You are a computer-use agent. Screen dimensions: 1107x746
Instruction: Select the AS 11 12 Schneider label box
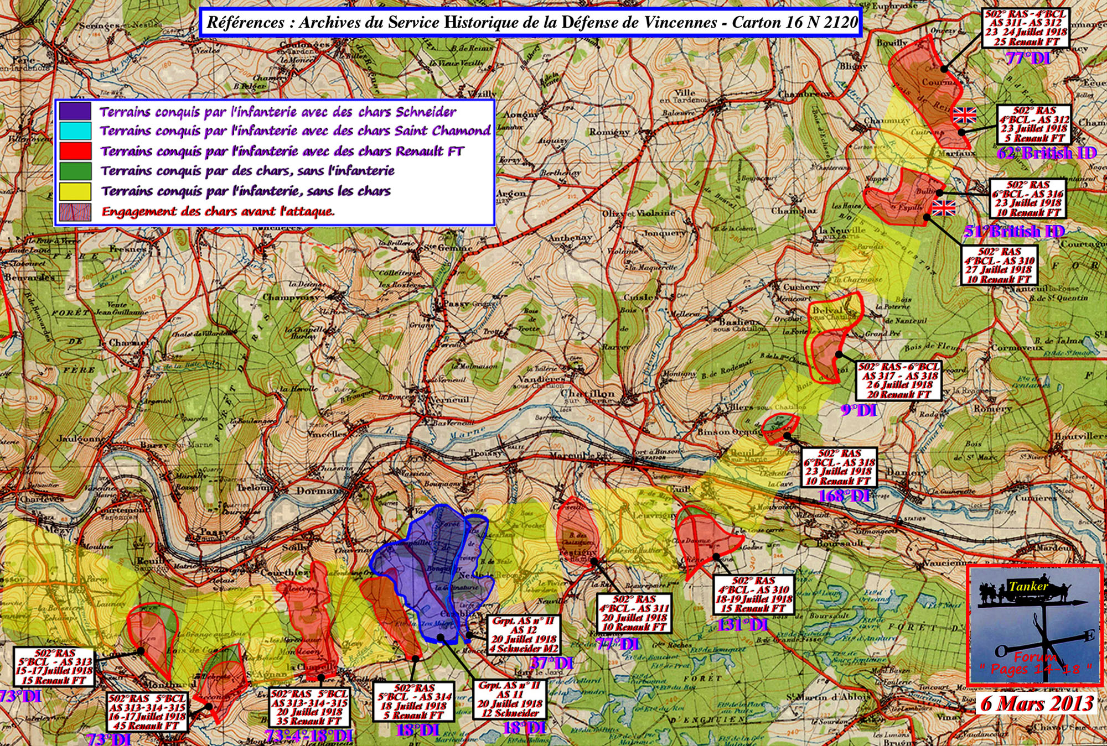[509, 699]
